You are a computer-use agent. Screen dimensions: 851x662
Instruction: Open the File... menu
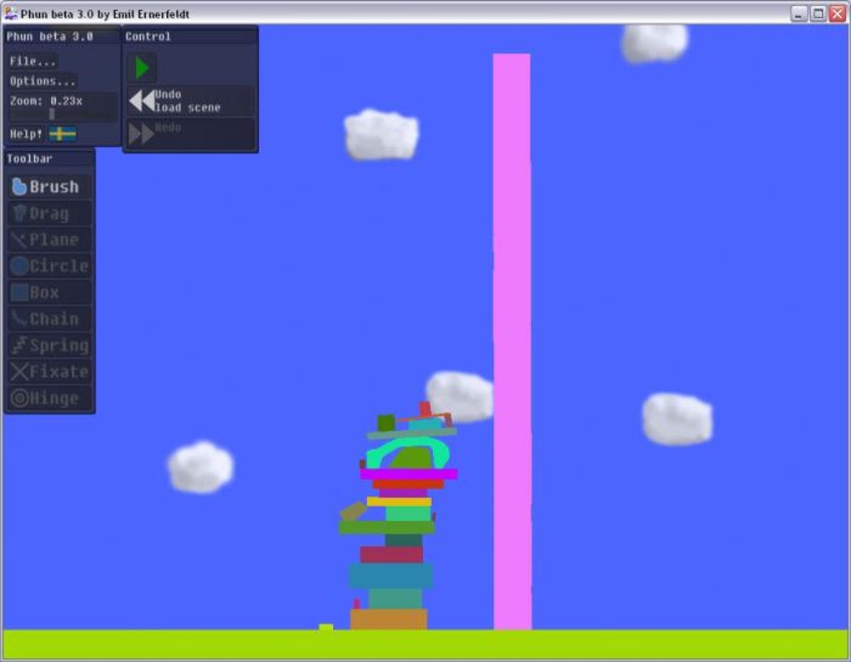33,62
